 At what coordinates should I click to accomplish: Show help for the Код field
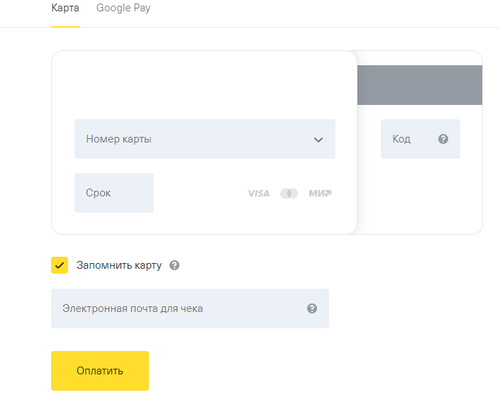[443, 139]
